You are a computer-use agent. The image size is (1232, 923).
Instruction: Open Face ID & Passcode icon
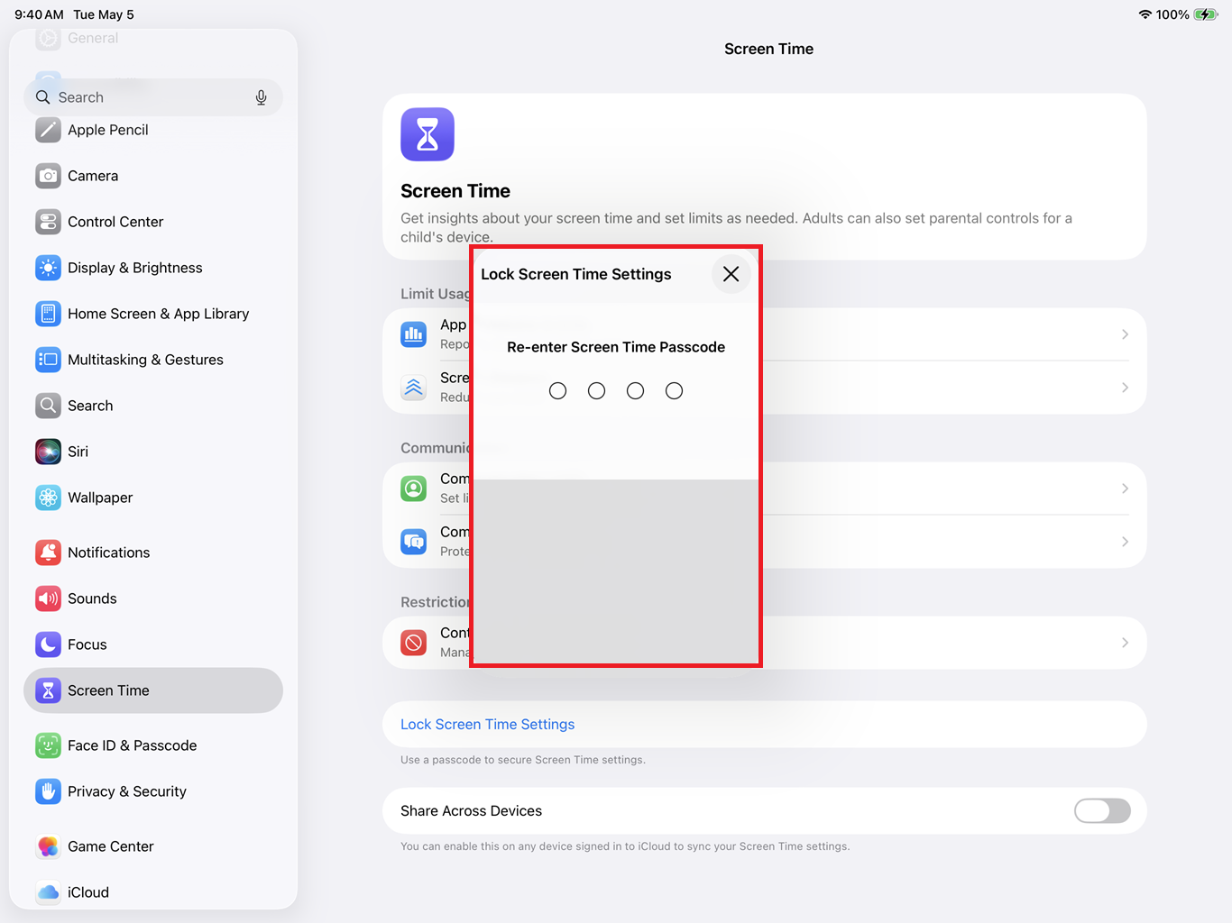pos(48,745)
